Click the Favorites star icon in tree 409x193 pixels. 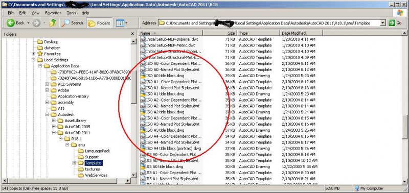(x=40, y=54)
